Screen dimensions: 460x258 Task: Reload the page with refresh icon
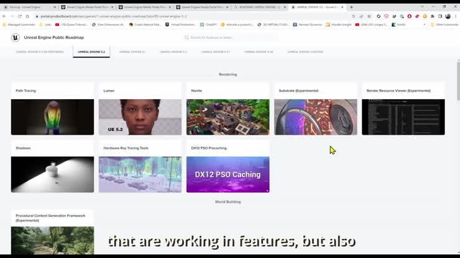(x=20, y=16)
